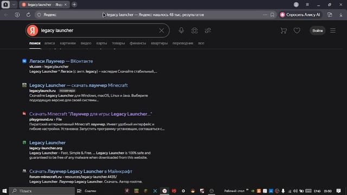This screenshot has height=195, width=347.
Task: Click the taskbar clock
Action: click(x=327, y=191)
